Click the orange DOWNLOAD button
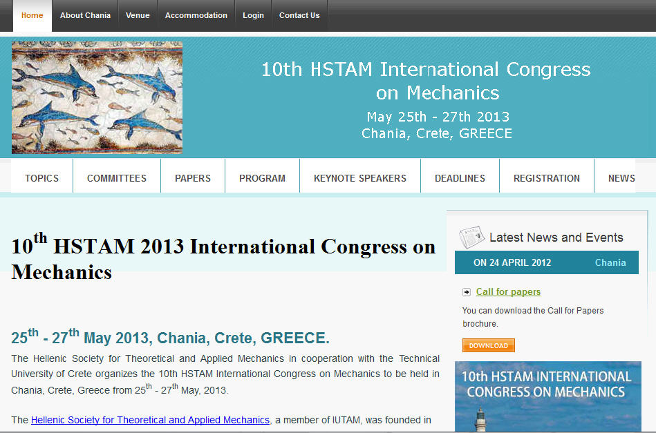The height and width of the screenshot is (433, 656). click(x=489, y=346)
